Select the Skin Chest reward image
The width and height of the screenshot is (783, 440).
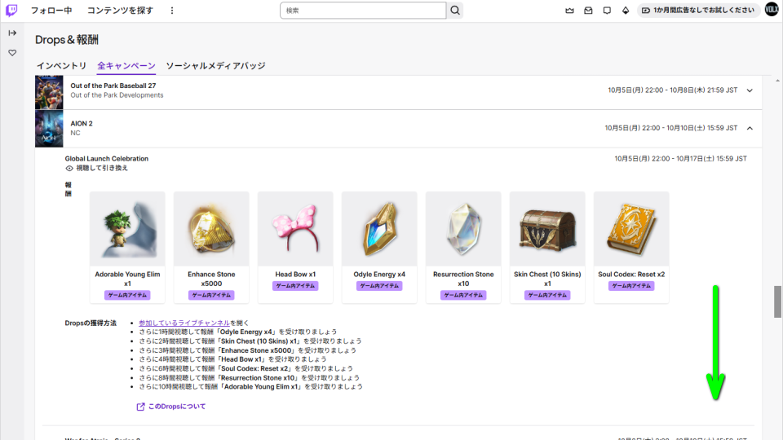(x=547, y=229)
